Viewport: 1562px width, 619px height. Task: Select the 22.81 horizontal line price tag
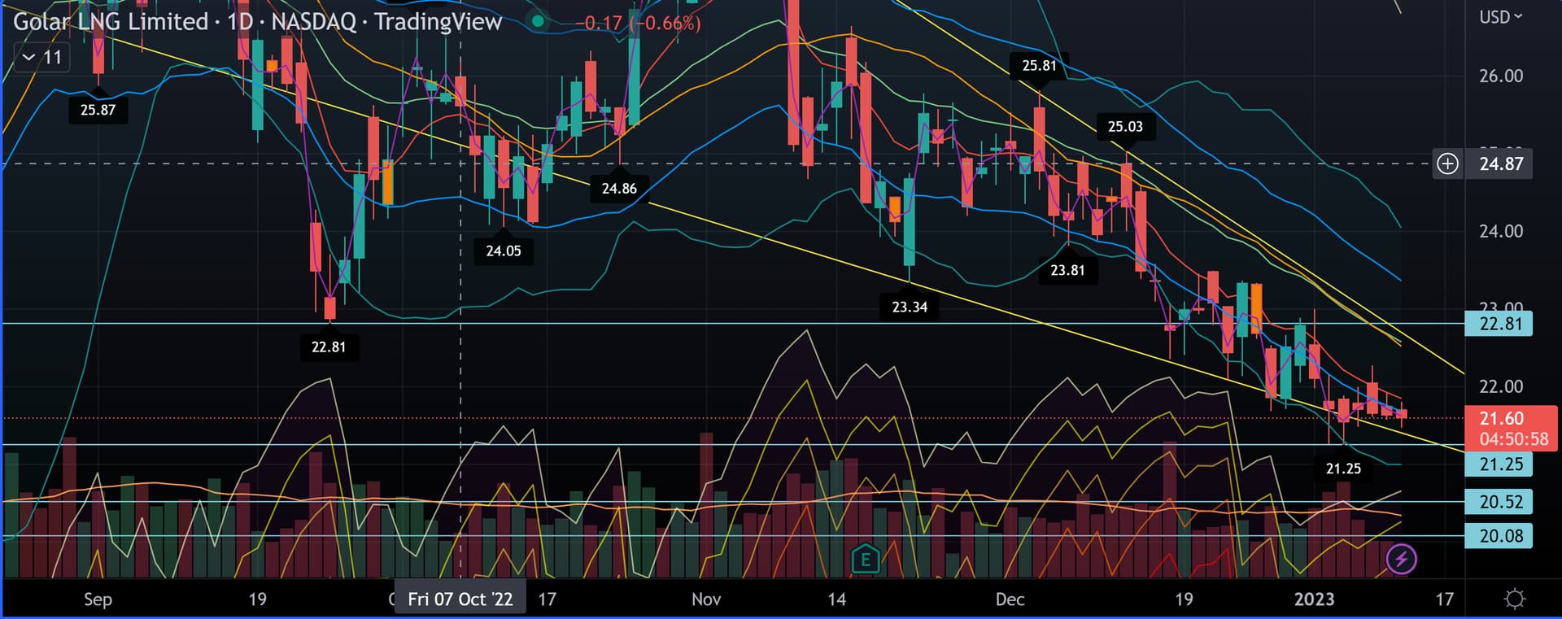click(1499, 324)
